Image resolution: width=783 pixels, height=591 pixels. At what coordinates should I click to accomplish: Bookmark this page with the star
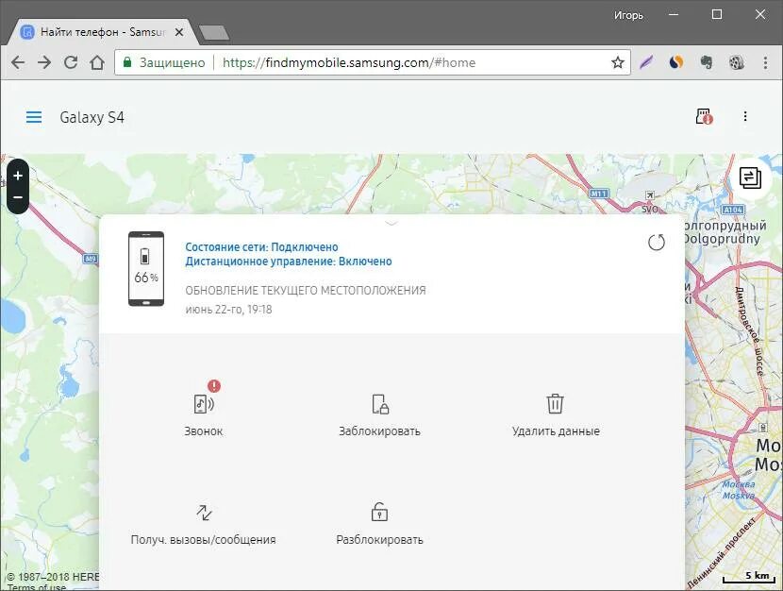pyautogui.click(x=618, y=62)
